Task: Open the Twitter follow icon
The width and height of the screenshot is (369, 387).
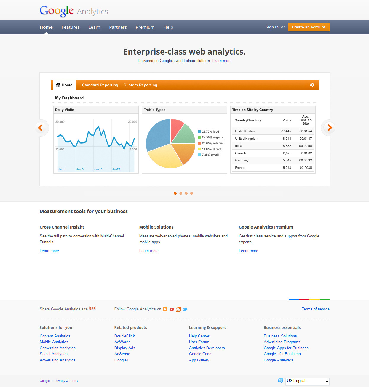Action: [x=185, y=309]
